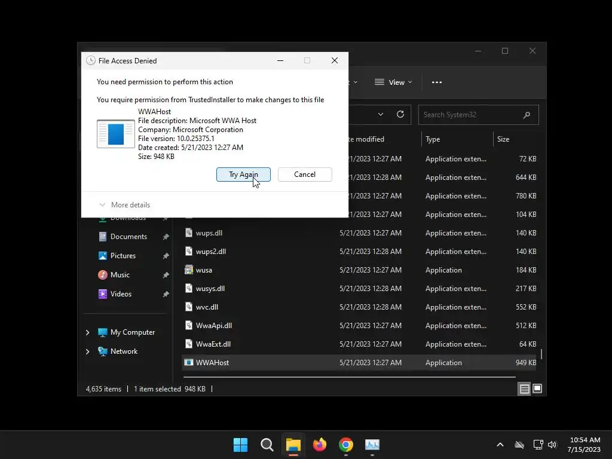Click the wusa file icon
The height and width of the screenshot is (459, 612).
click(x=189, y=270)
